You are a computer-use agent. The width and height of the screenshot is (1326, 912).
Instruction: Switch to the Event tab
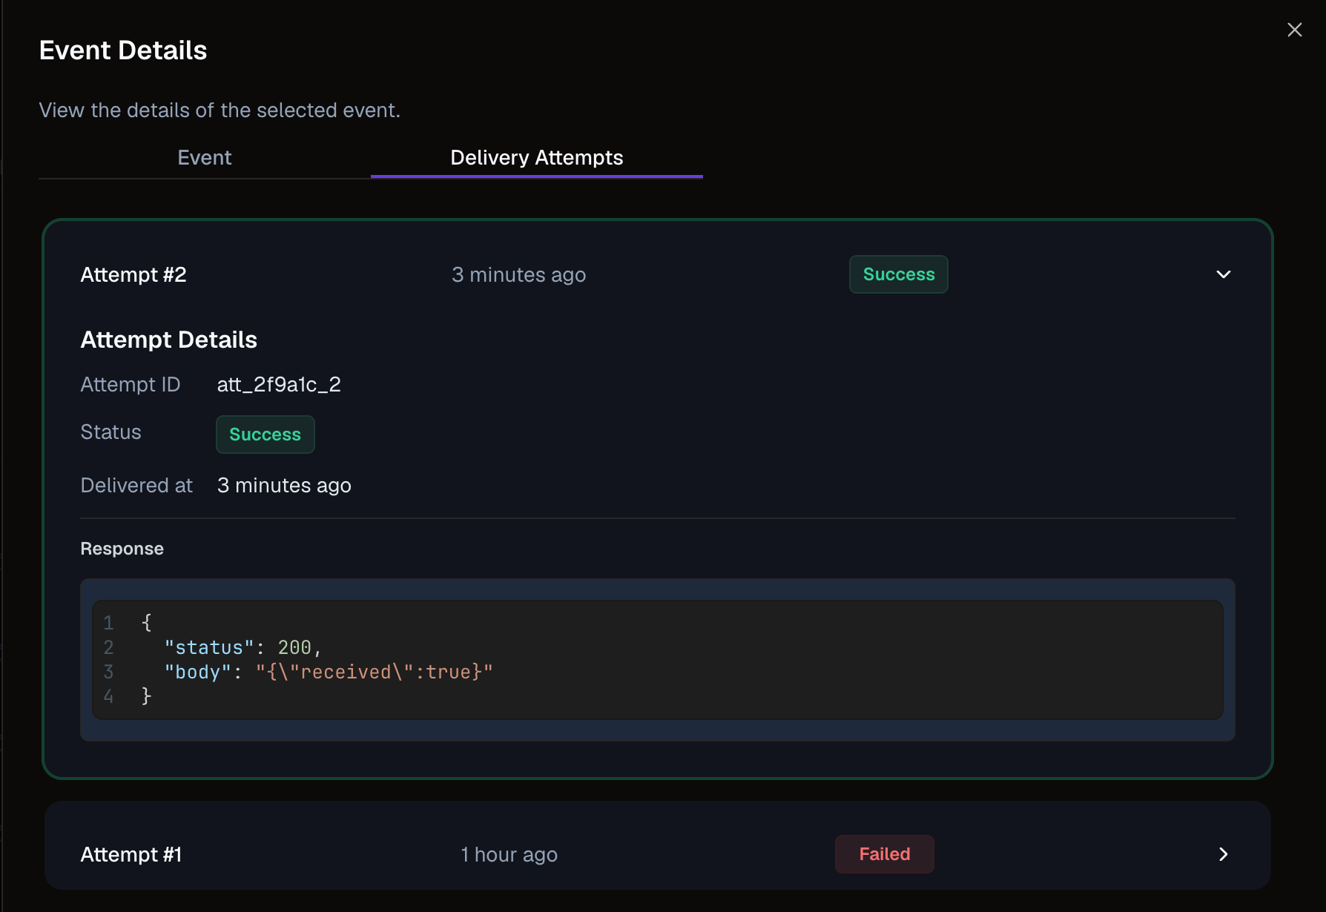(x=205, y=157)
